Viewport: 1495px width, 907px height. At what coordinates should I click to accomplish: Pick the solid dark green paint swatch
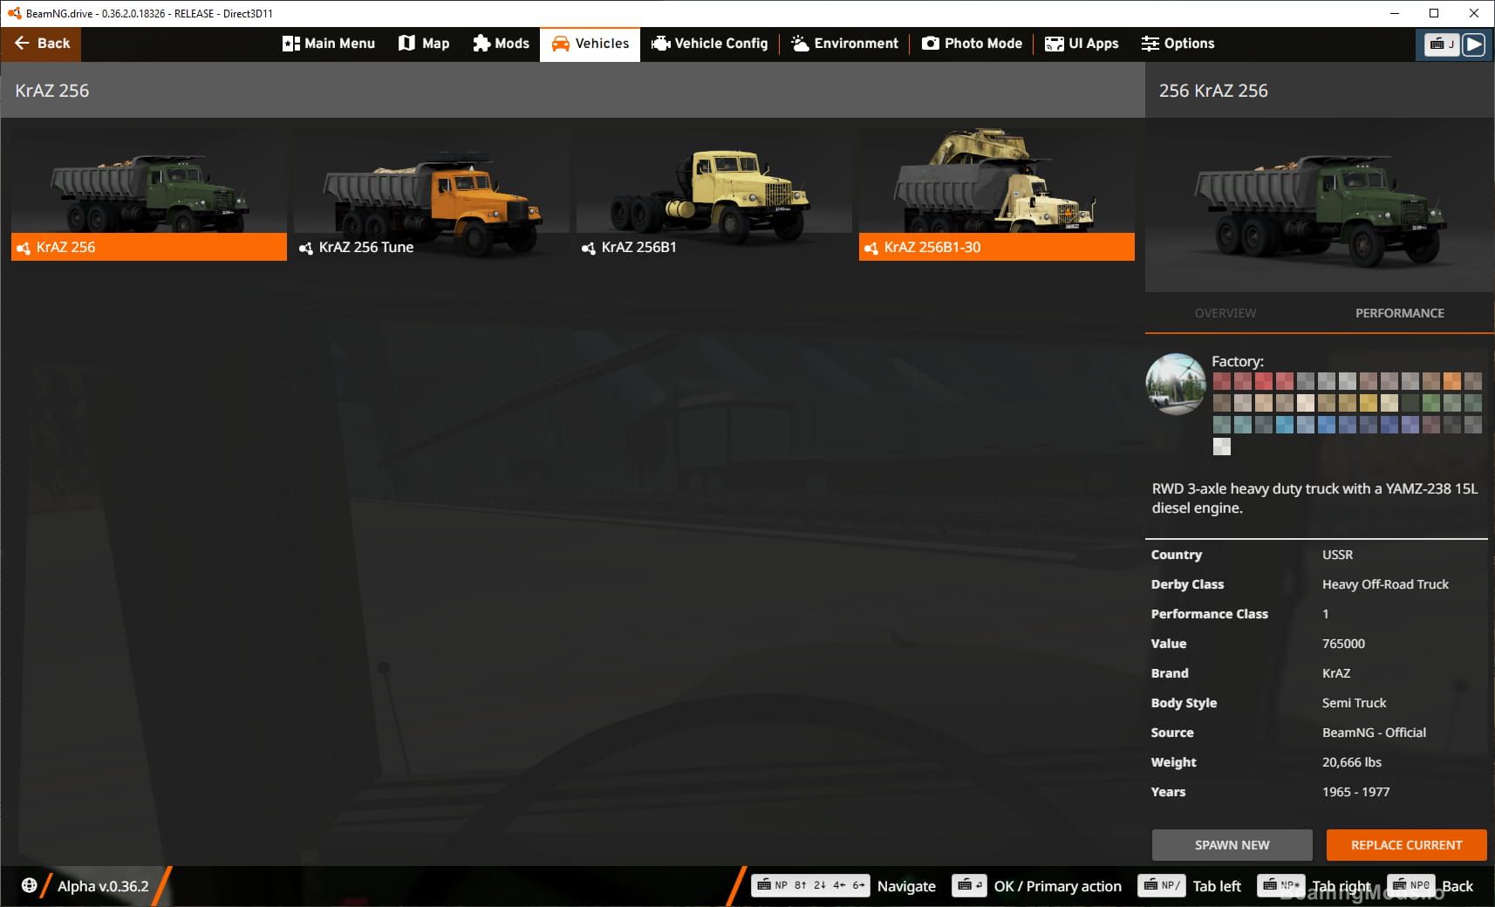(1410, 403)
